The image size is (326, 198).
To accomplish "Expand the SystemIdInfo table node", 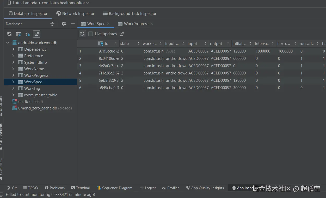I will (13, 62).
